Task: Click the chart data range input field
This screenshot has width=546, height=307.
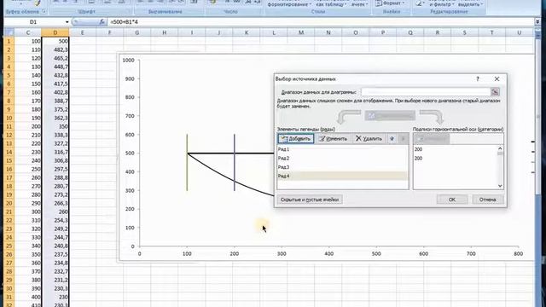Action: coord(426,92)
